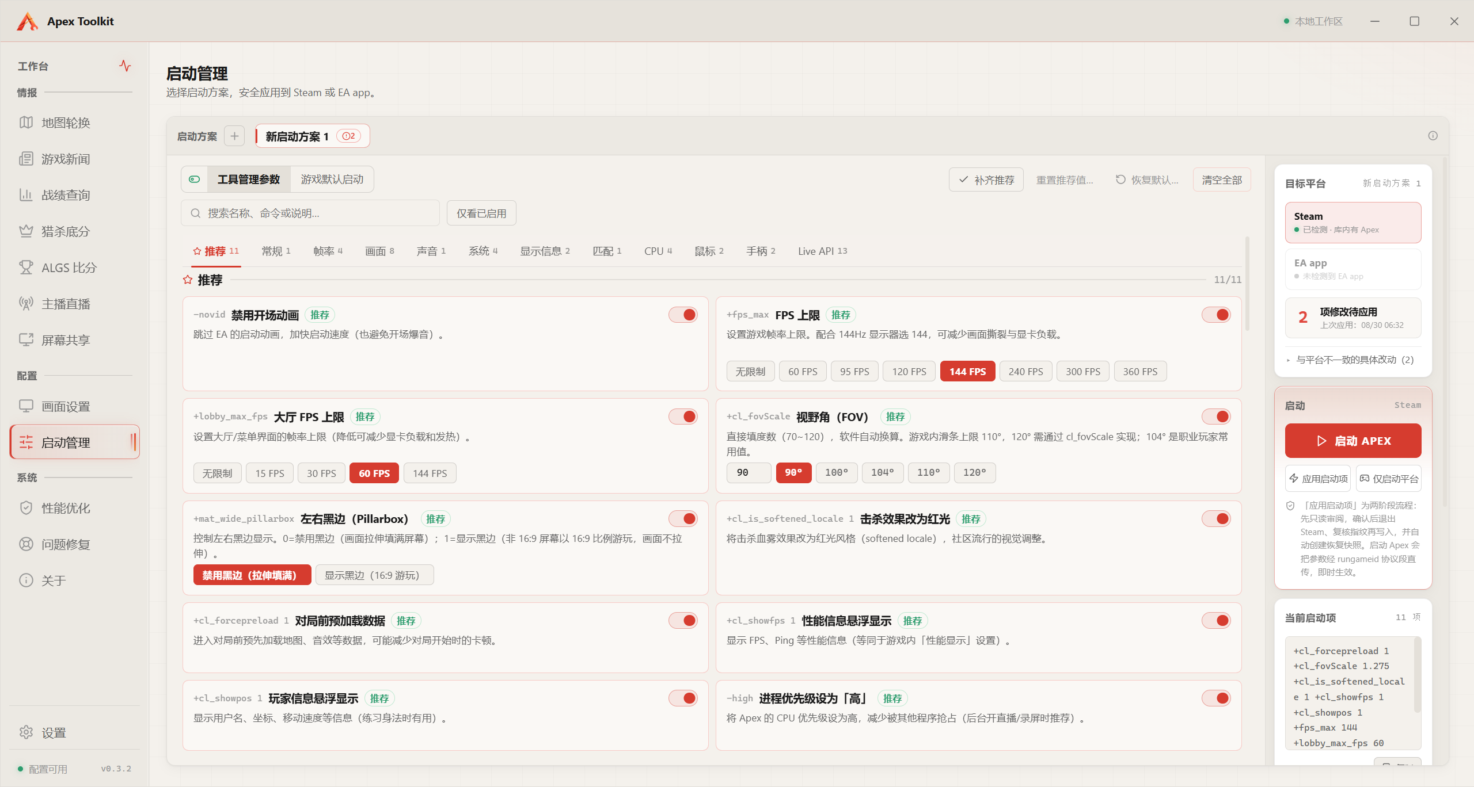The height and width of the screenshot is (787, 1474).
Task: Select Steam target platform card
Action: pos(1353,223)
